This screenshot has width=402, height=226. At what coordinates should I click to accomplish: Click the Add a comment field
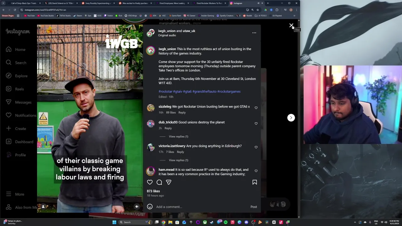201,207
